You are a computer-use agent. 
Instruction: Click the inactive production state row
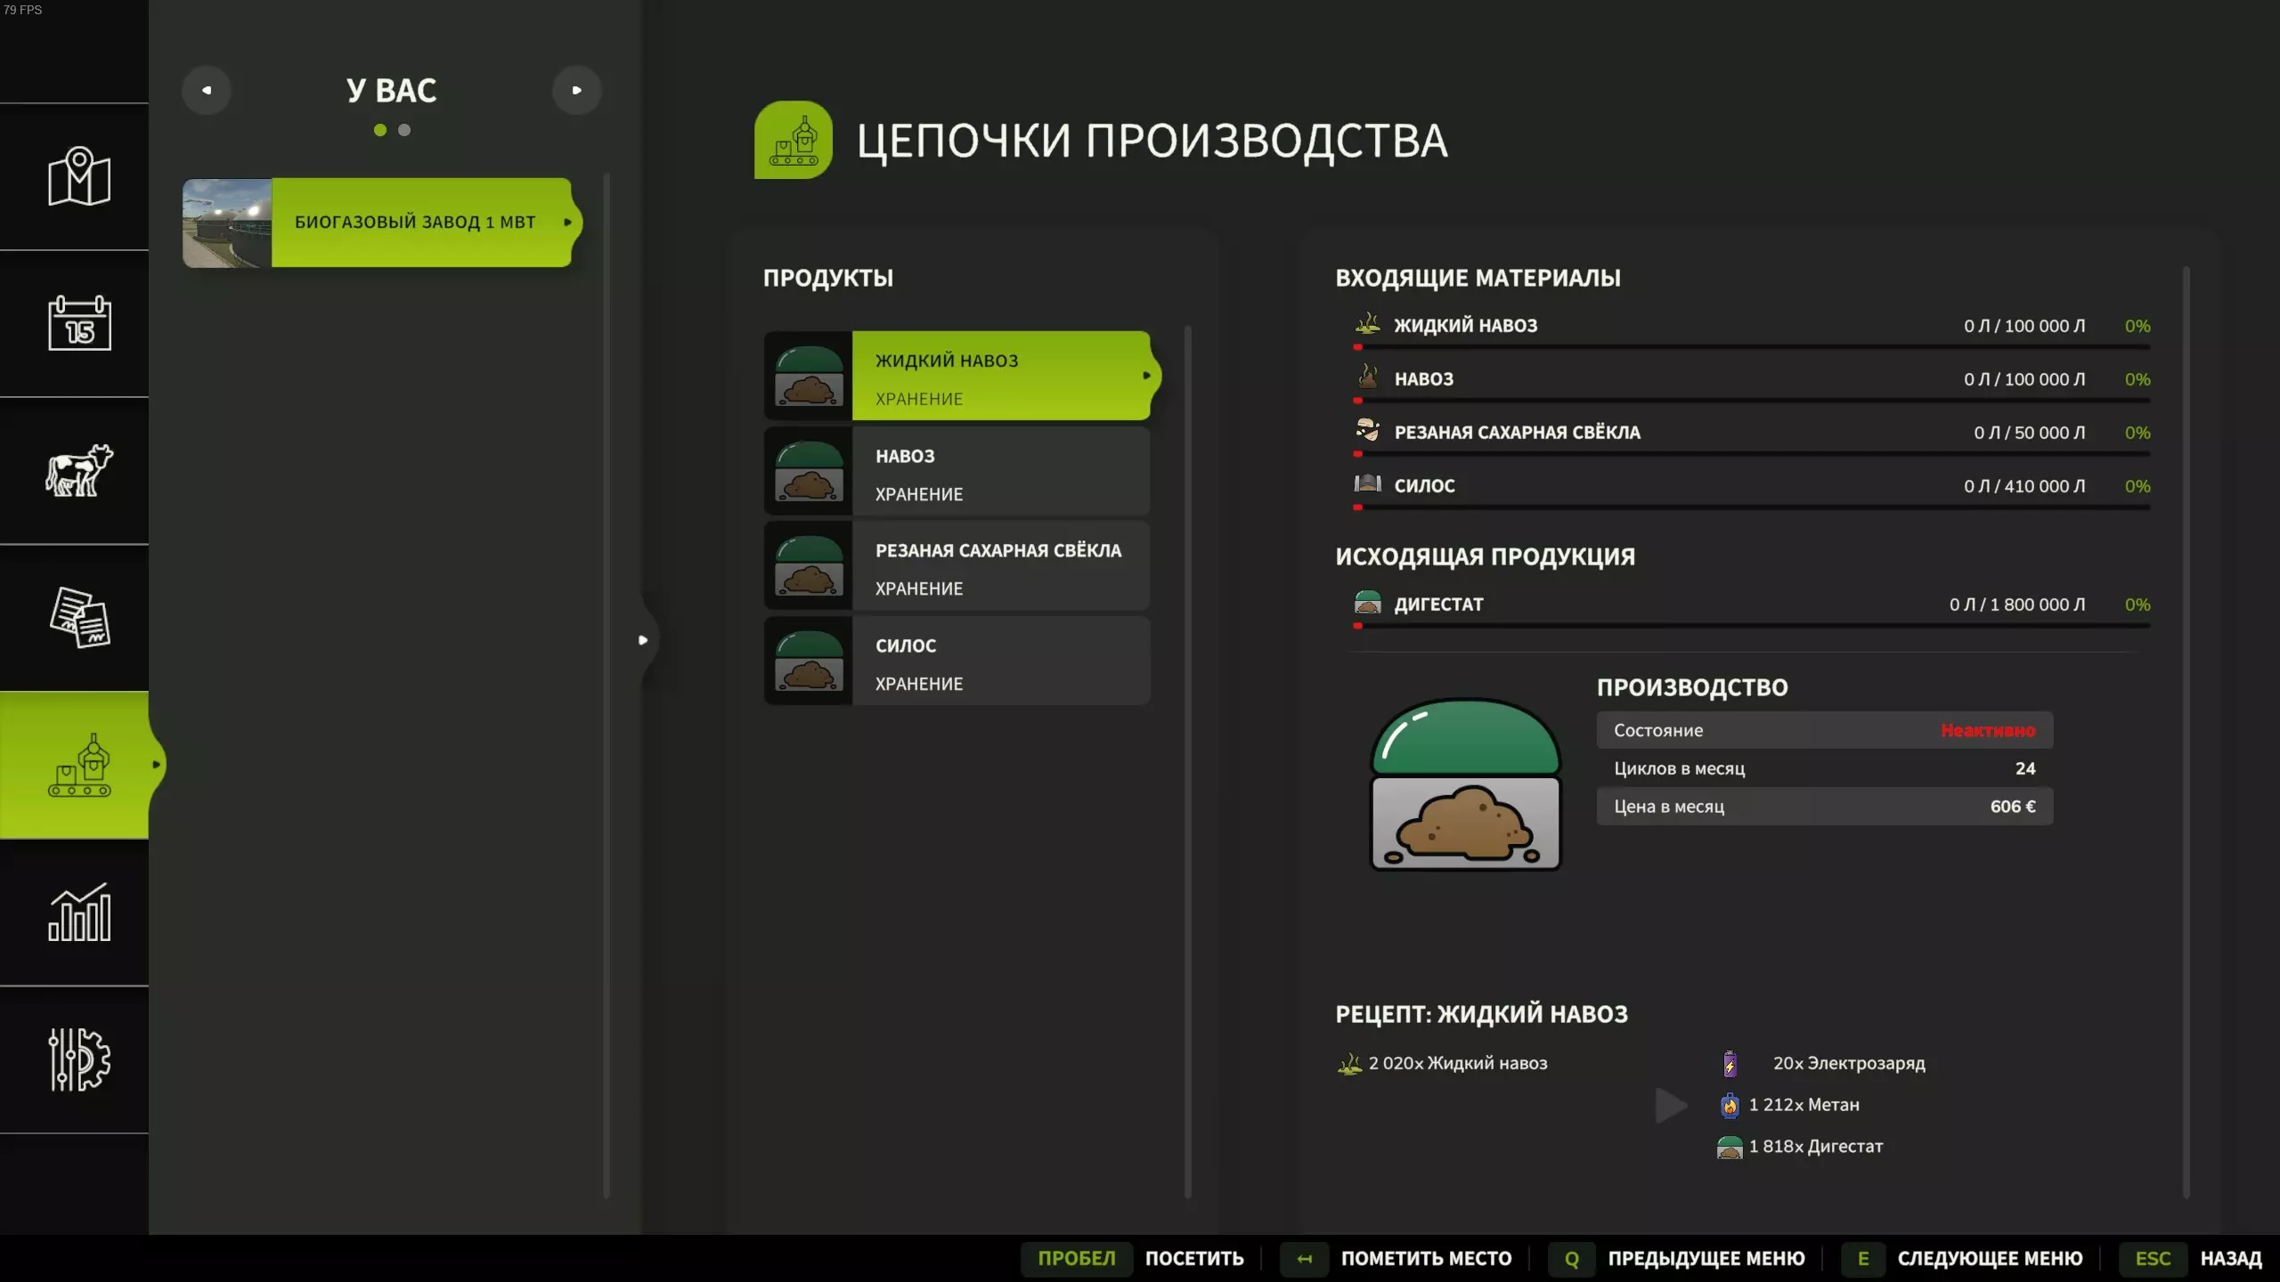tap(1824, 730)
